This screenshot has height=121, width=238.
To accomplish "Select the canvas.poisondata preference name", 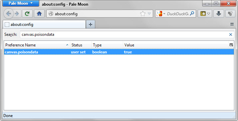I will 21,52.
